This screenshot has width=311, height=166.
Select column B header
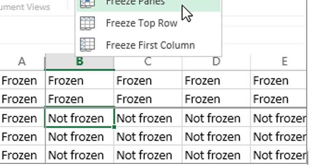(x=79, y=62)
